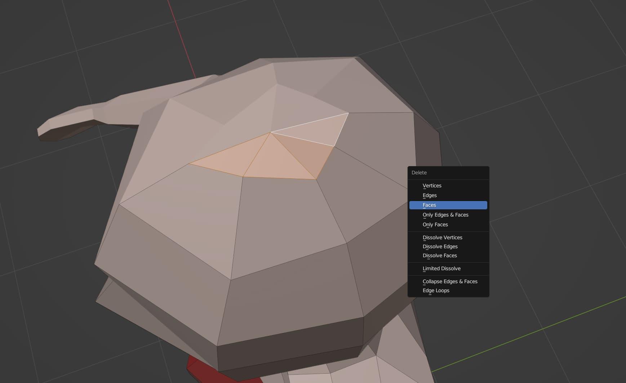The image size is (626, 383).
Task: Choose Edge Loops in Delete menu
Action: point(448,290)
